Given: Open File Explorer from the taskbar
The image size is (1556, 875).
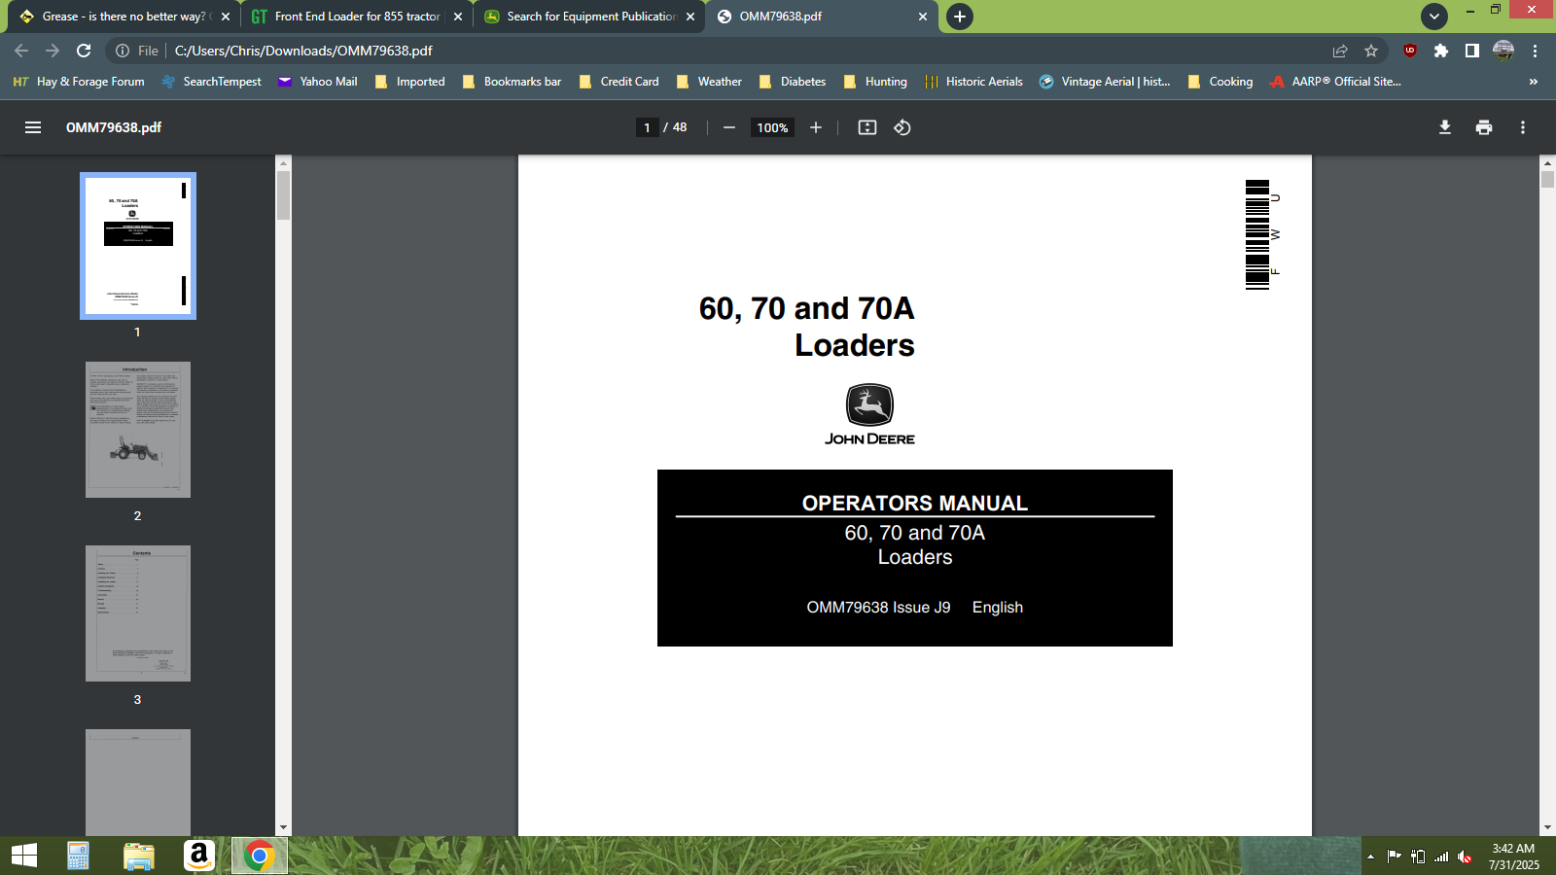Looking at the screenshot, I should pos(139,856).
